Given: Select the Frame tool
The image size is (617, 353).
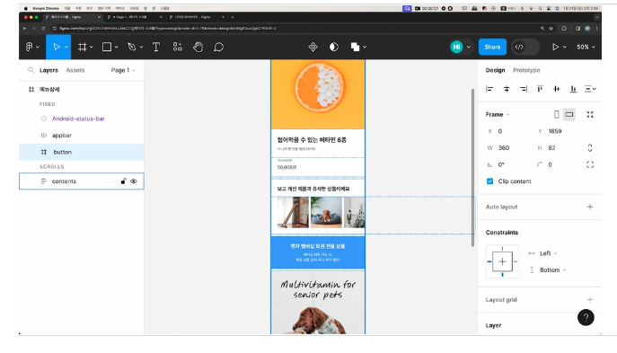Looking at the screenshot, I should click(83, 47).
